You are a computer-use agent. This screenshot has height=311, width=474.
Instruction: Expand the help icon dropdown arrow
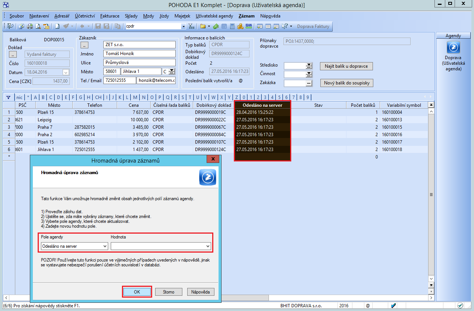tap(291, 26)
